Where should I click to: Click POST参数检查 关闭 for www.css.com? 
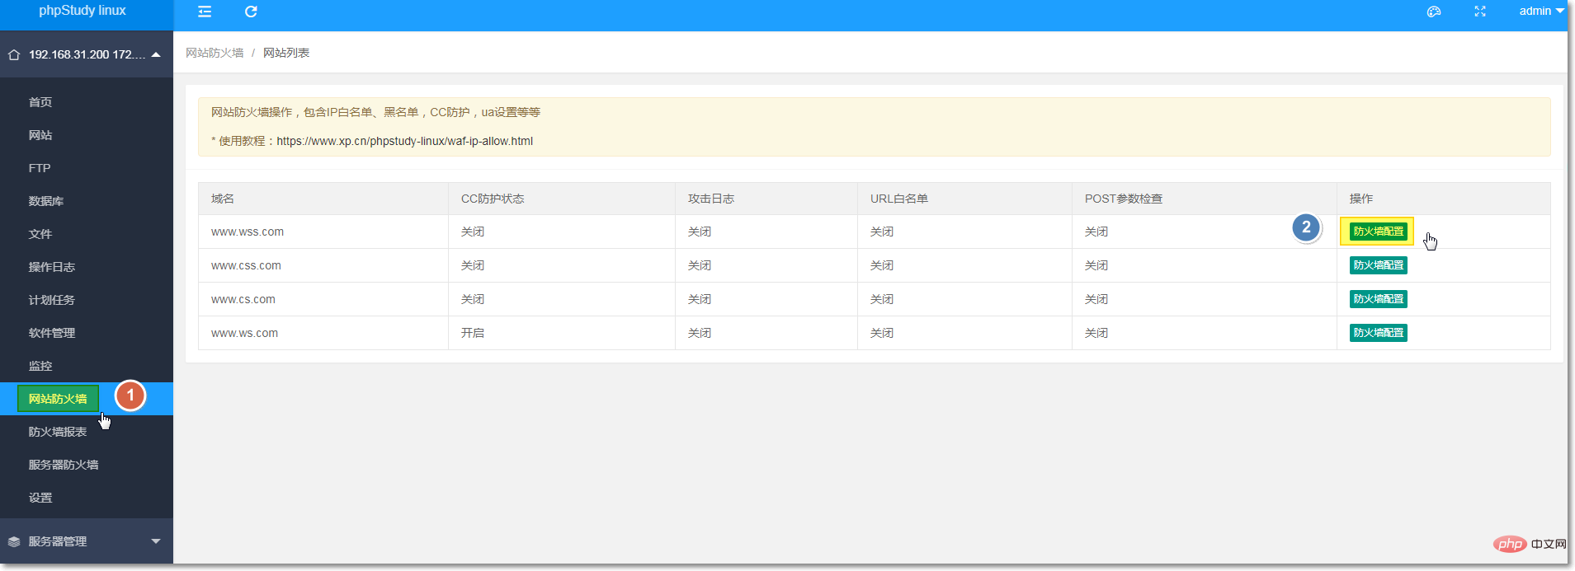[1096, 265]
